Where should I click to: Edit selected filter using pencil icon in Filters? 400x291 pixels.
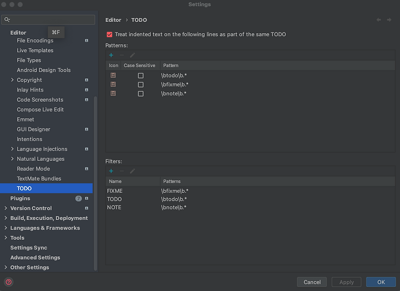(132, 171)
